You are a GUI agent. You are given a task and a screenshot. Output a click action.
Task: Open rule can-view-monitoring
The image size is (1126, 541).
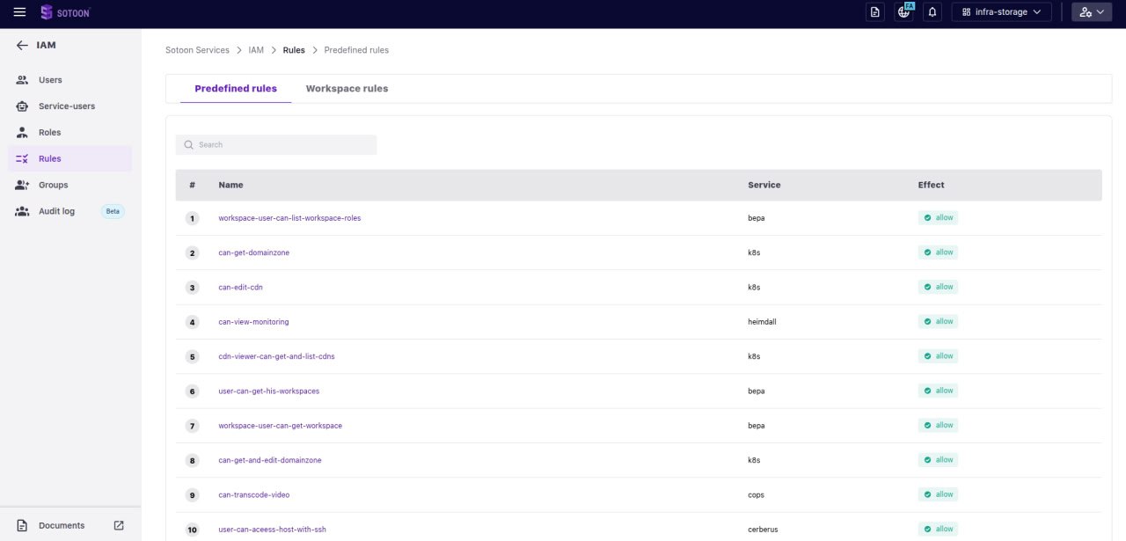click(253, 322)
